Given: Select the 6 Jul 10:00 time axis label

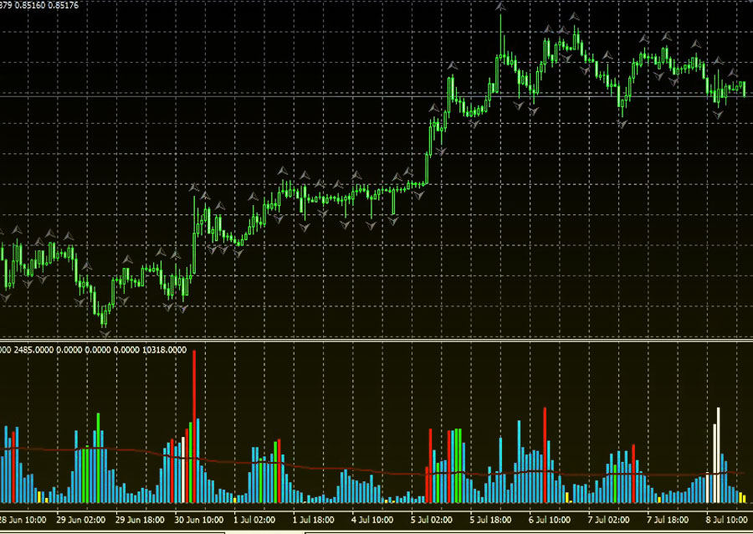Looking at the screenshot, I should (550, 520).
